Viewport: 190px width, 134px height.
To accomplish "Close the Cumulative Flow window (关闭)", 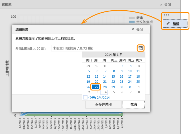I will (x=165, y=5).
